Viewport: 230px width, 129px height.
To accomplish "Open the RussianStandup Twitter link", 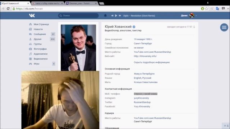I will (142, 102).
